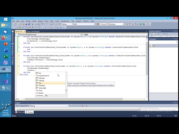The height and width of the screenshot is (134, 179).
Task: Collapse the FontToolStripMenuItem_Click sub outline
Action: 19,66
